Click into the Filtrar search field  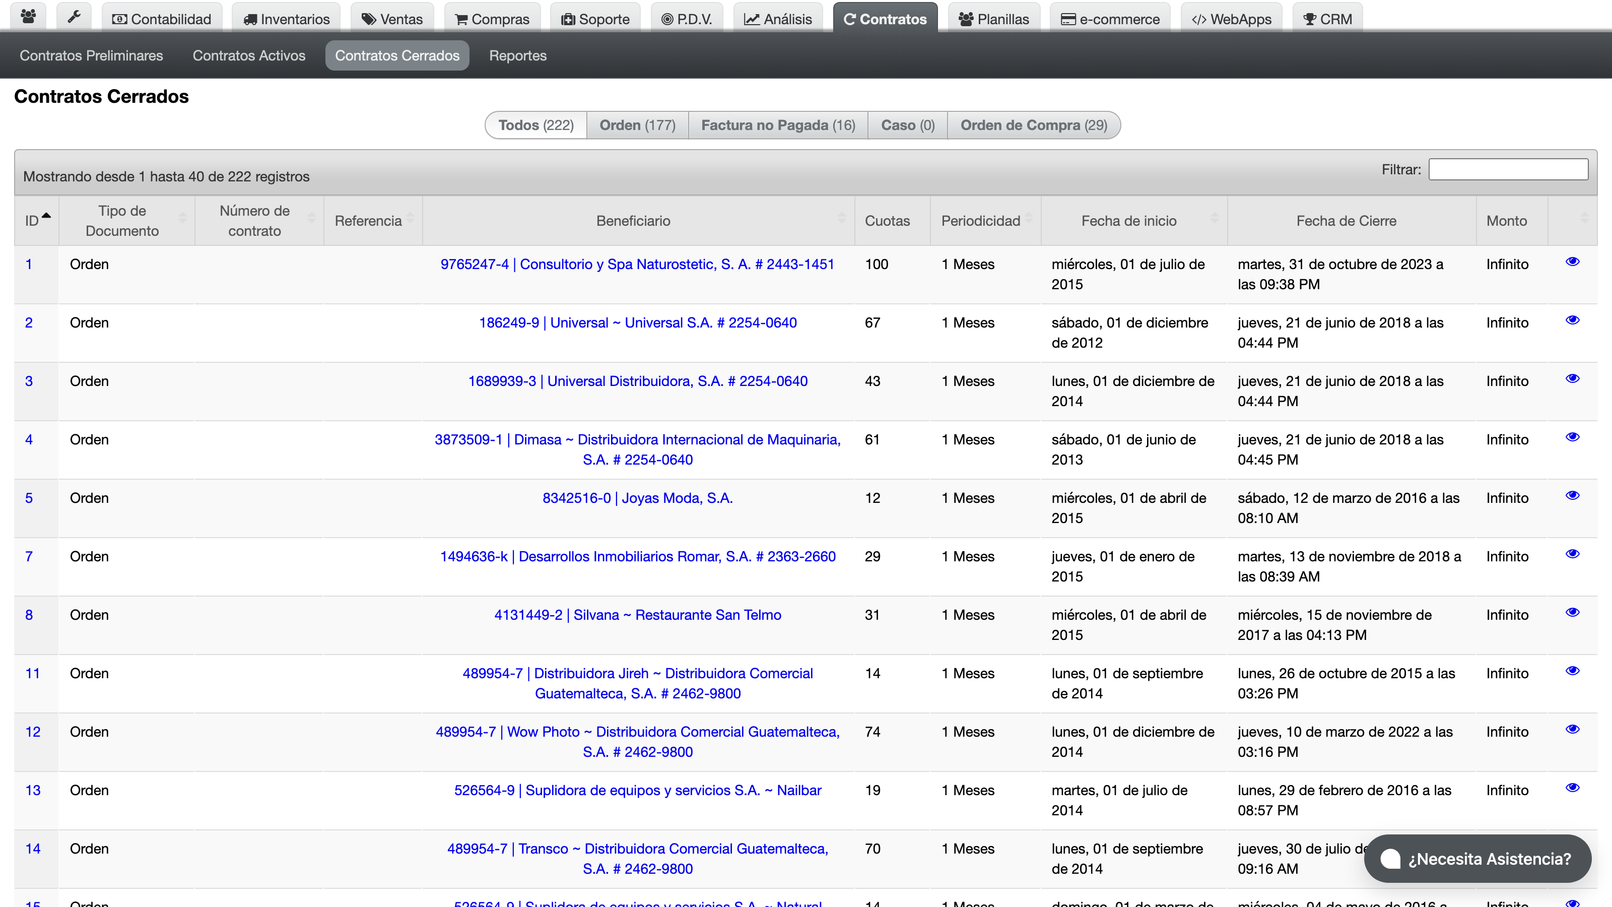1508,169
